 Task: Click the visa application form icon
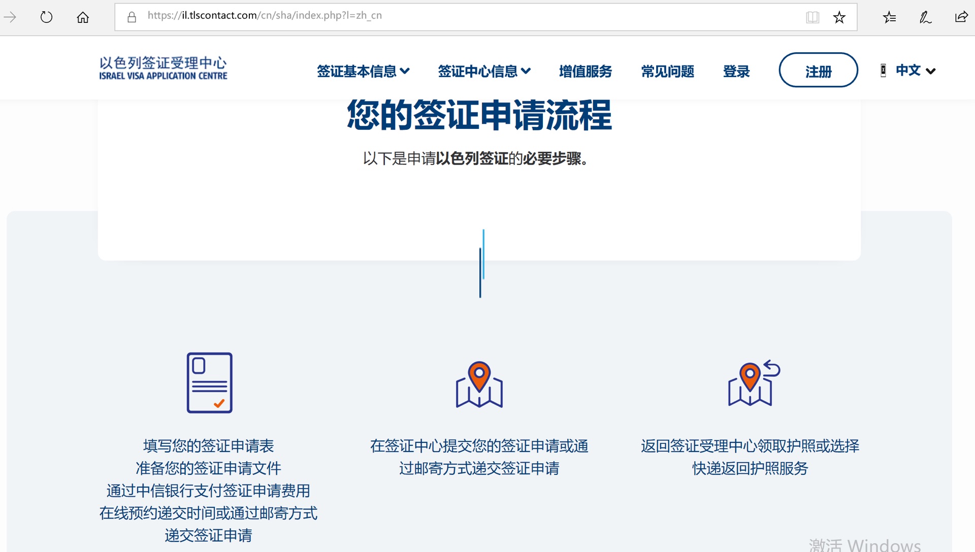pos(210,383)
